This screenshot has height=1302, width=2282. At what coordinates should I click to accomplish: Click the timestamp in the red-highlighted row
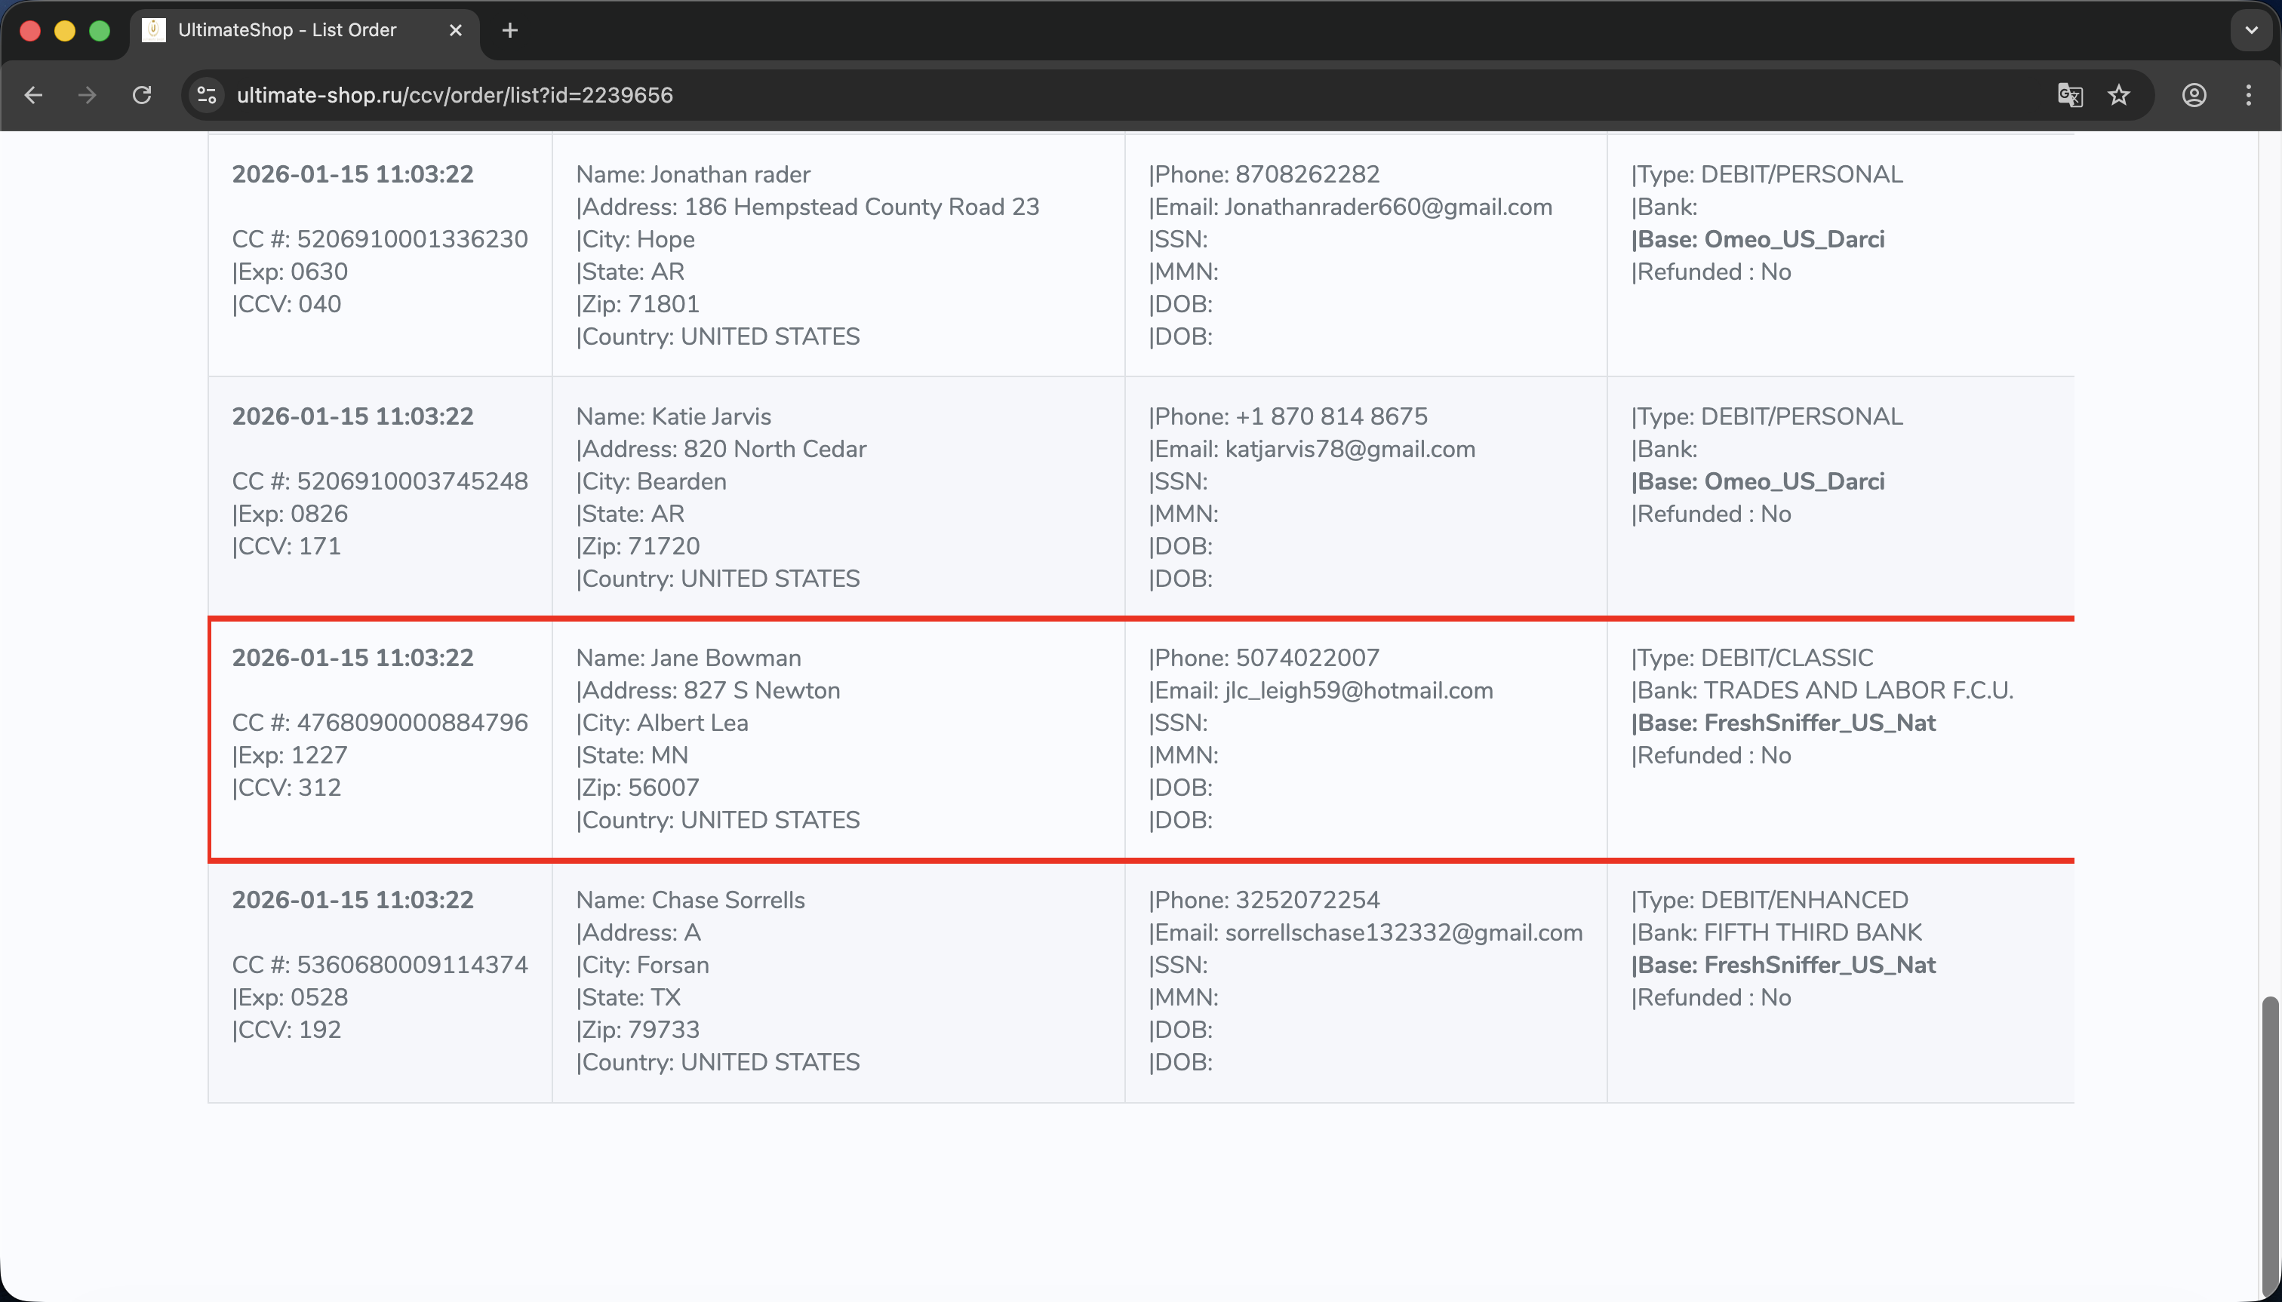pos(352,658)
